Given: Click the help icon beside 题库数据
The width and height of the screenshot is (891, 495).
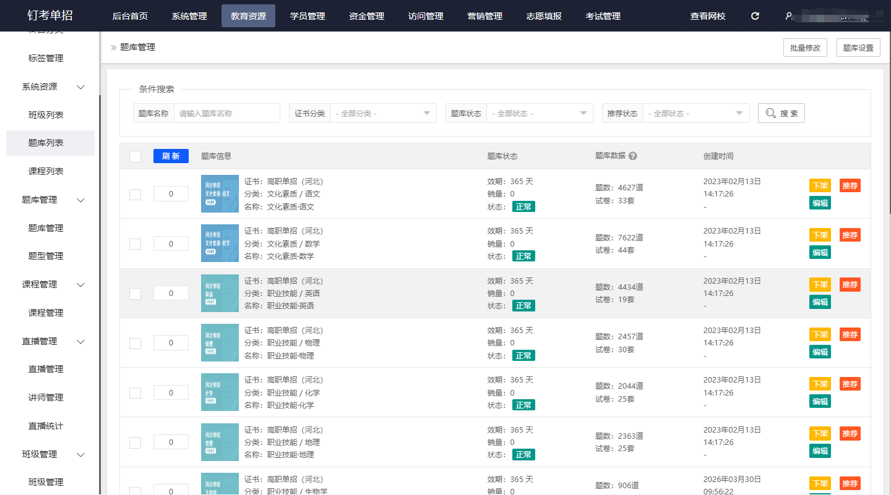Looking at the screenshot, I should 632,156.
